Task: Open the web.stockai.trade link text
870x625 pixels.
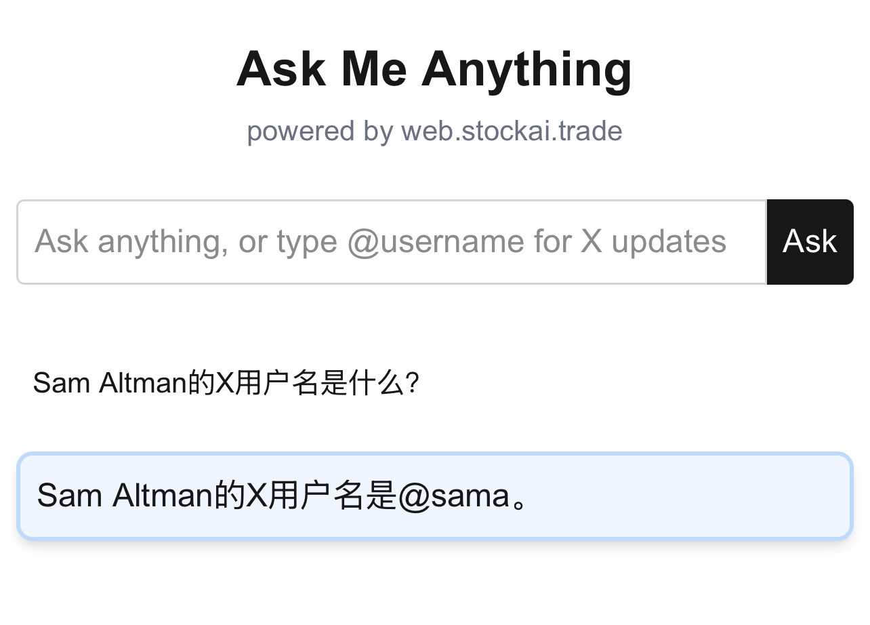Action: pyautogui.click(x=512, y=131)
